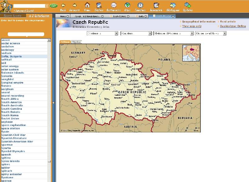Open Advanced Search
This screenshot has height=182, width=249.
(24, 11)
